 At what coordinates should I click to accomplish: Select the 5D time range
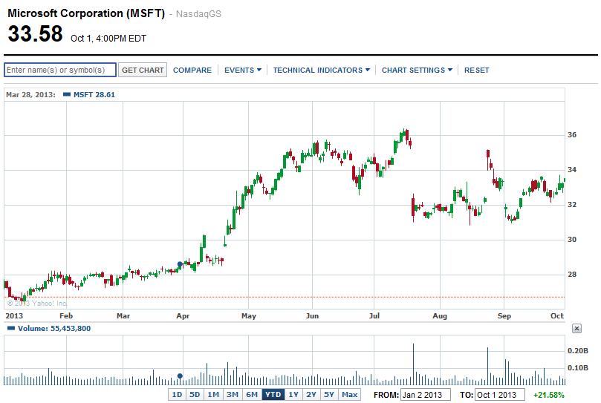195,395
